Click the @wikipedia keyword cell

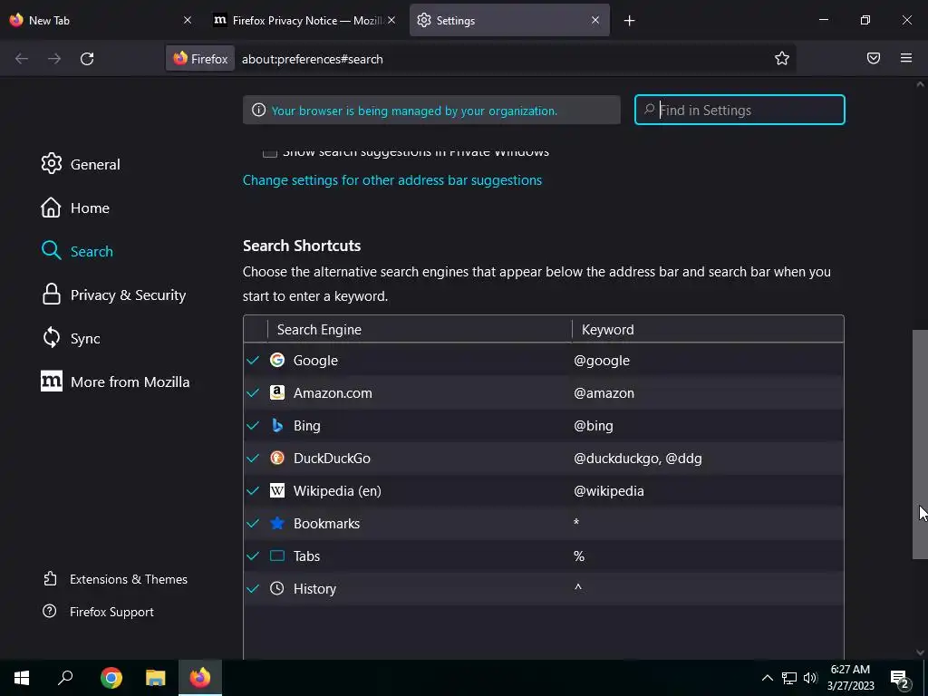click(x=609, y=490)
